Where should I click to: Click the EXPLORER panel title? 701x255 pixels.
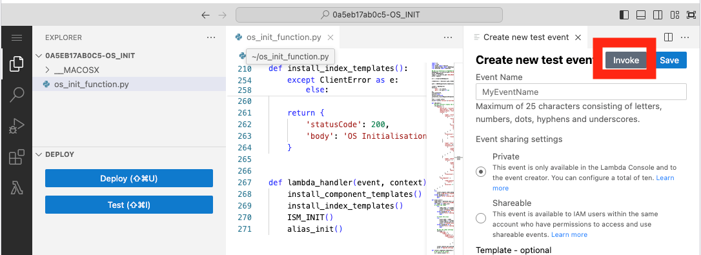[63, 37]
